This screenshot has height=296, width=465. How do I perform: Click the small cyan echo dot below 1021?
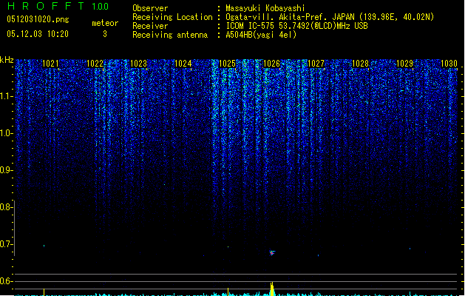[44, 246]
